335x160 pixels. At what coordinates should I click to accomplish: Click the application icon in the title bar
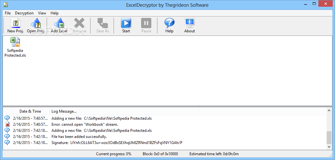click(x=6, y=4)
